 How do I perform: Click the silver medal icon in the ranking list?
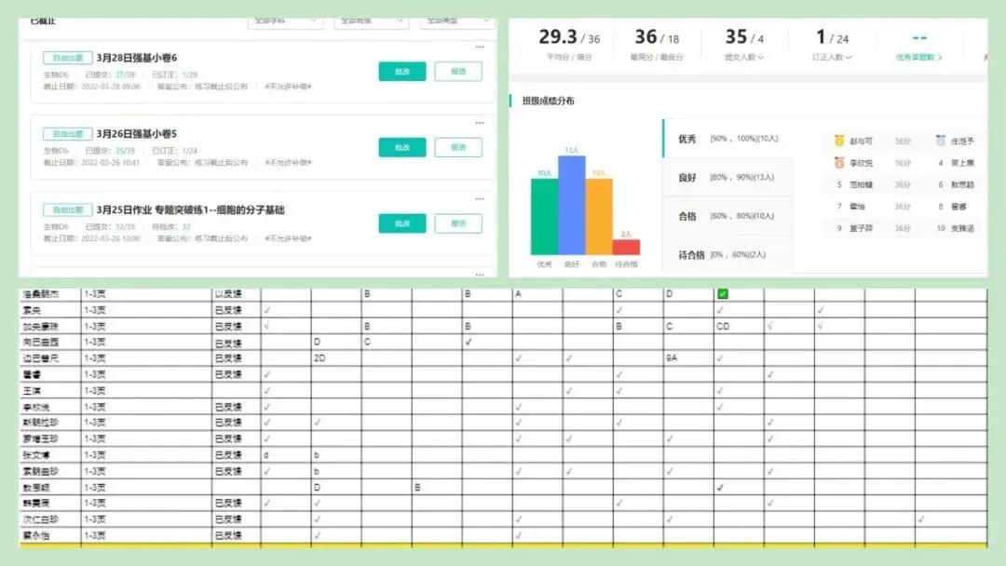click(941, 141)
